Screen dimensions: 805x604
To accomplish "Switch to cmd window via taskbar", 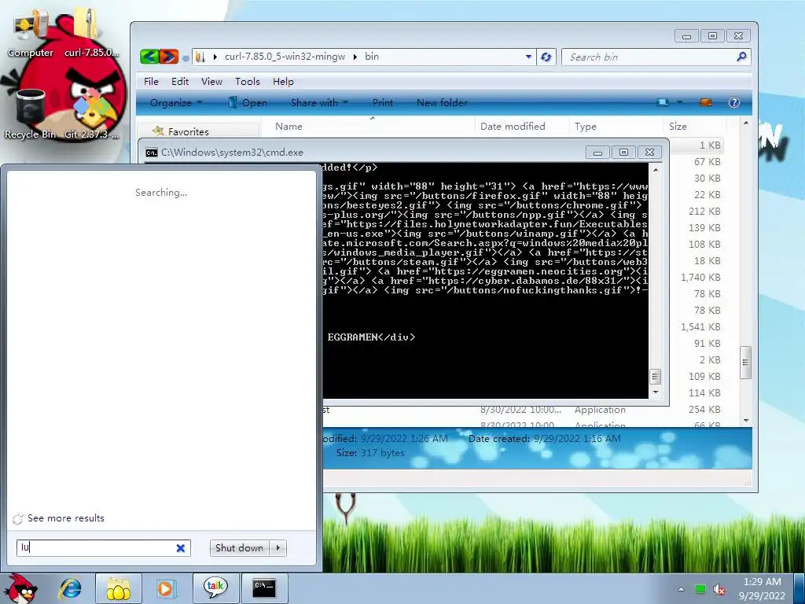I will [264, 588].
